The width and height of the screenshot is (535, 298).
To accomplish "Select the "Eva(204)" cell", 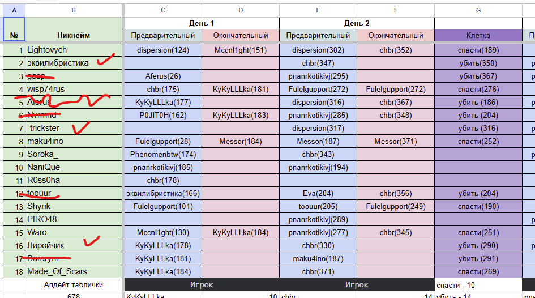I will pos(318,193).
